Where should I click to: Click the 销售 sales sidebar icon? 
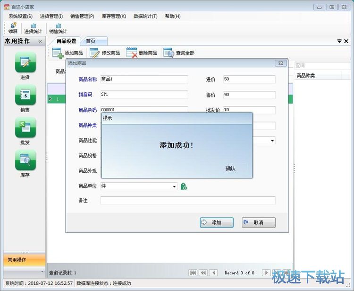pos(25,95)
